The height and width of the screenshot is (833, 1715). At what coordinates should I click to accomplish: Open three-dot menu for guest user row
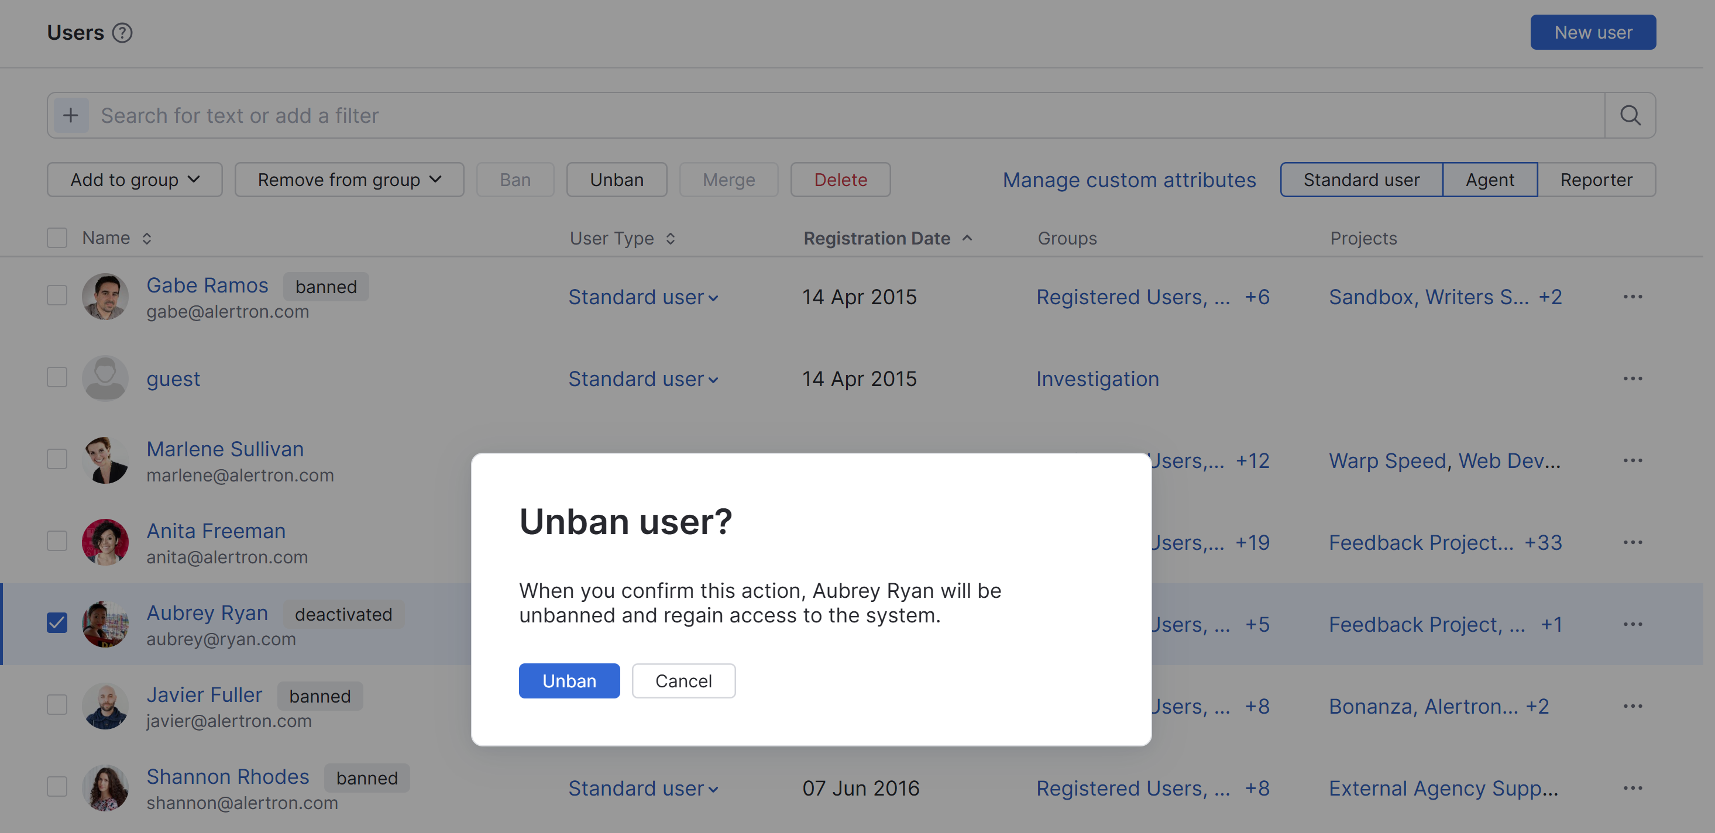1632,378
